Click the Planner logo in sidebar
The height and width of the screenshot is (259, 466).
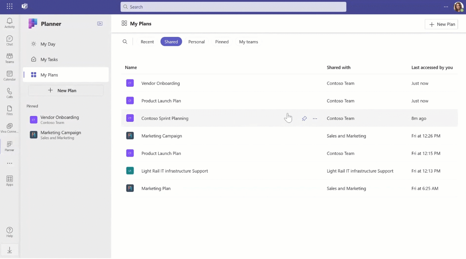coord(33,24)
